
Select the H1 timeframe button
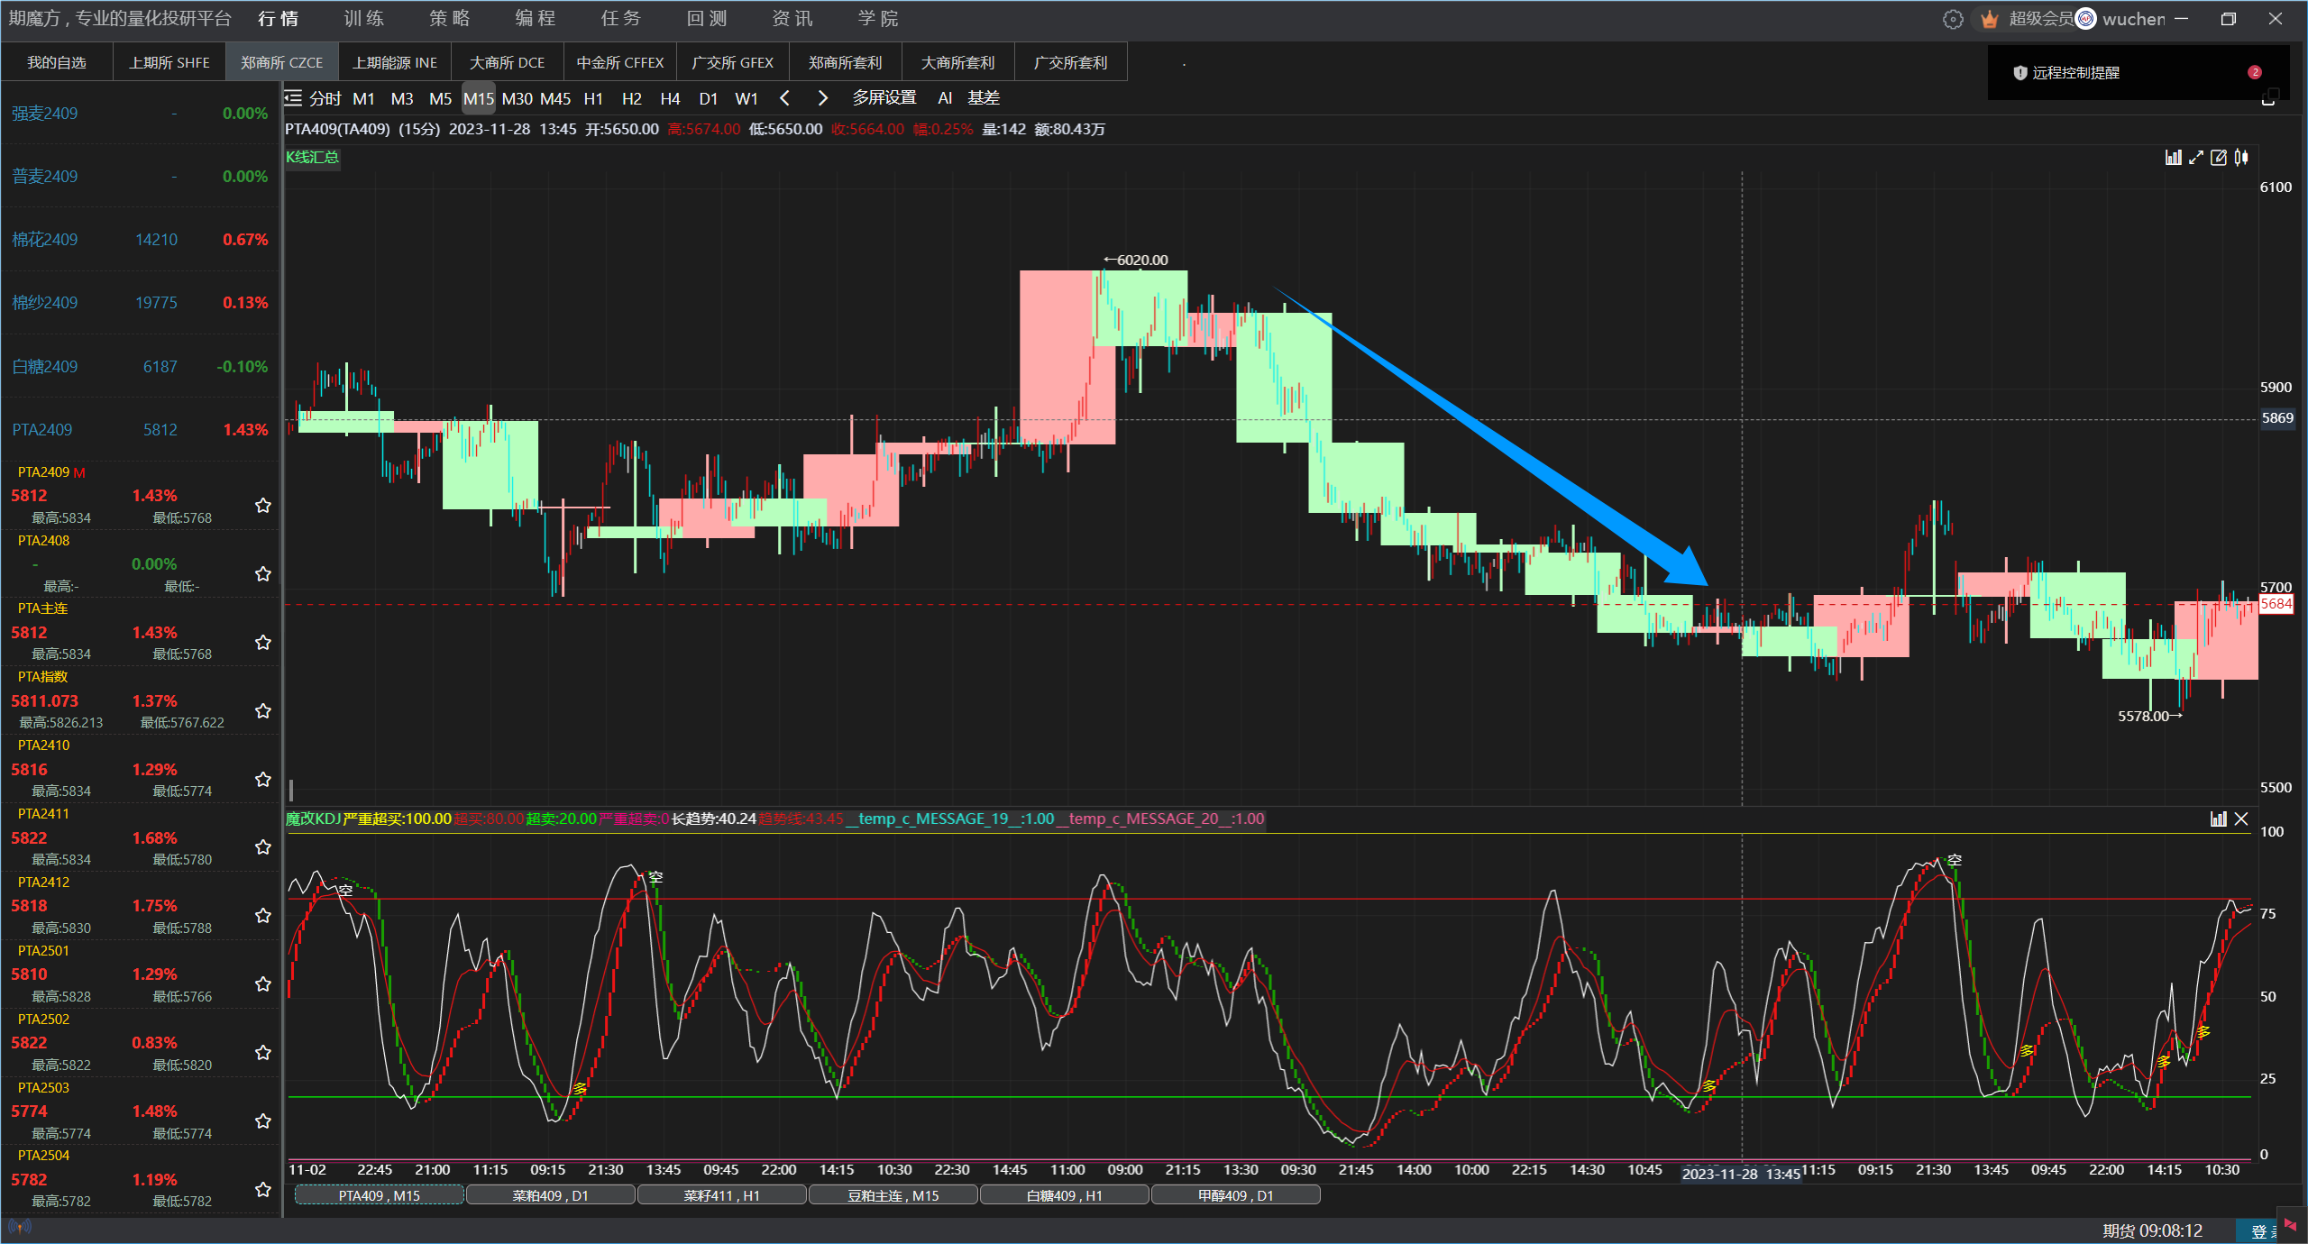[x=593, y=98]
